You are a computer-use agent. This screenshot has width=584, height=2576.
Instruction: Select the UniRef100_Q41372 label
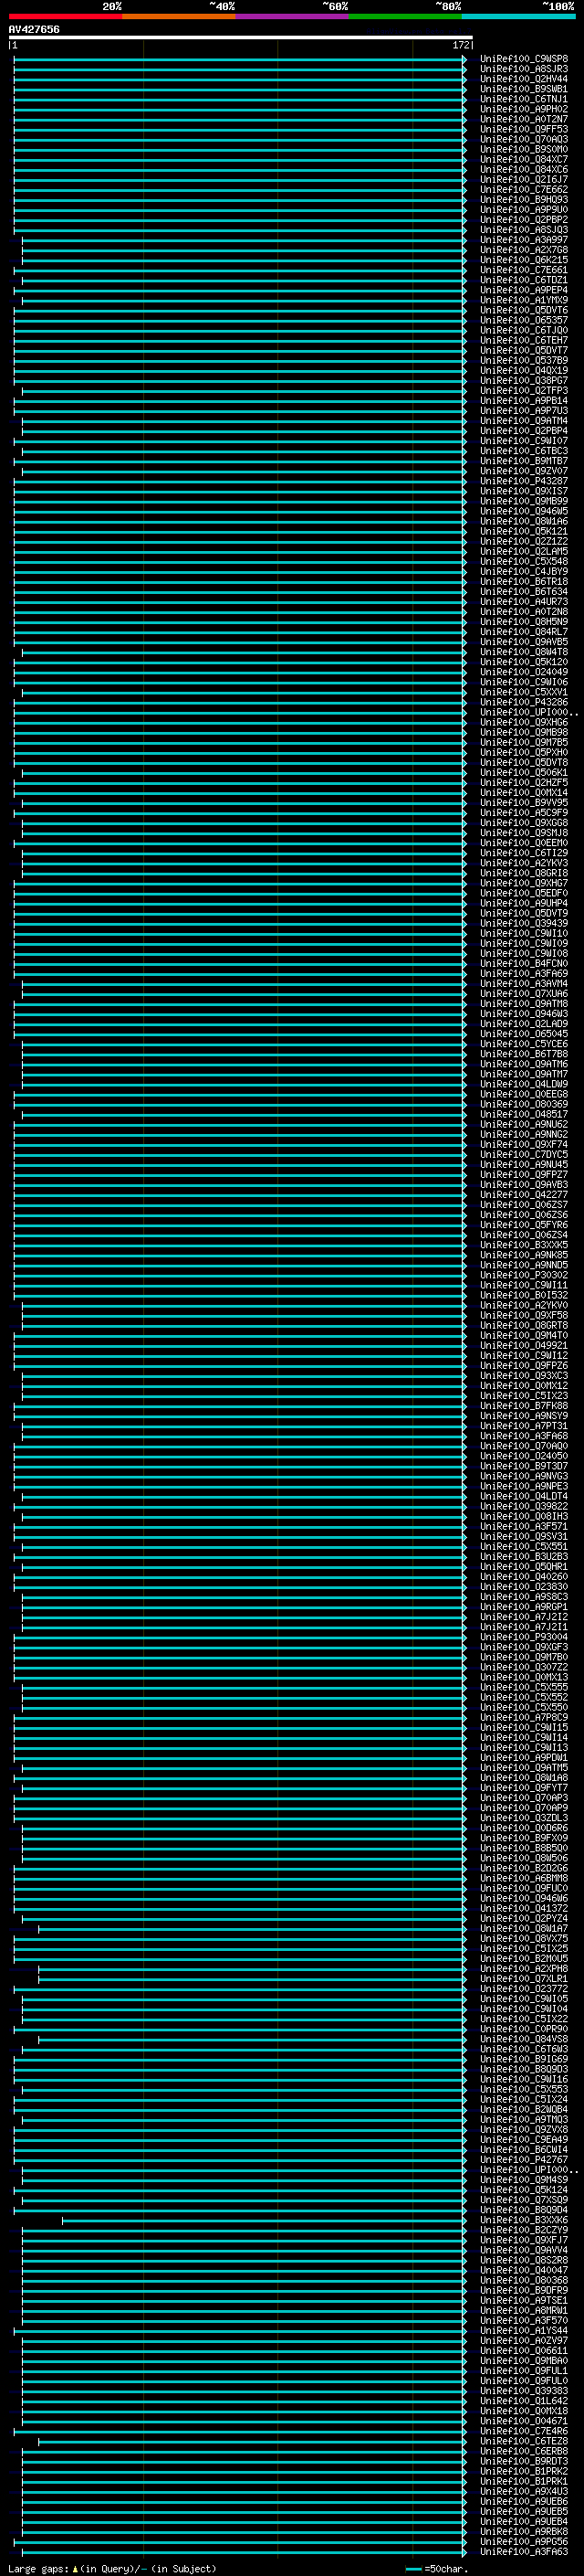pos(524,1908)
